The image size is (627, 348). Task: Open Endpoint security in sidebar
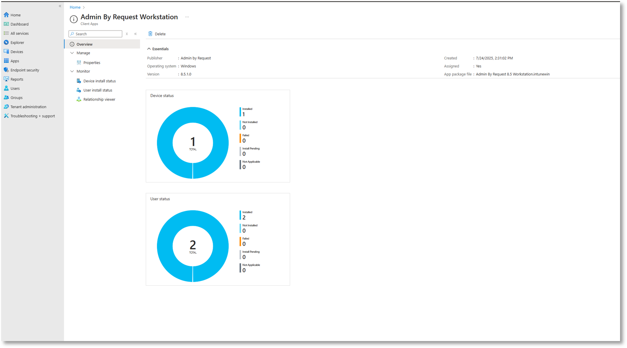tap(25, 70)
